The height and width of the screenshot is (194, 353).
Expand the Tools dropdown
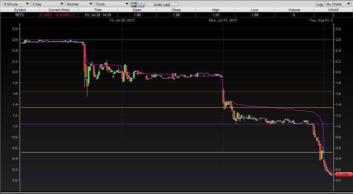pos(112,4)
